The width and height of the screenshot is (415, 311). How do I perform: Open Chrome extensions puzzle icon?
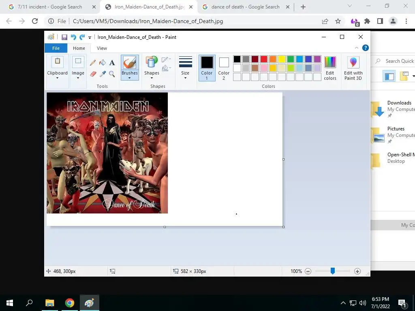click(367, 21)
